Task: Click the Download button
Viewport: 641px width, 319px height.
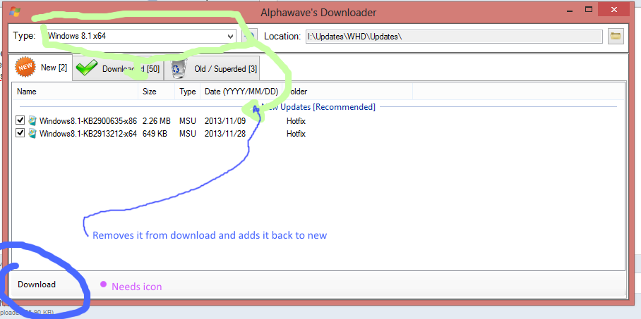Action: (37, 284)
